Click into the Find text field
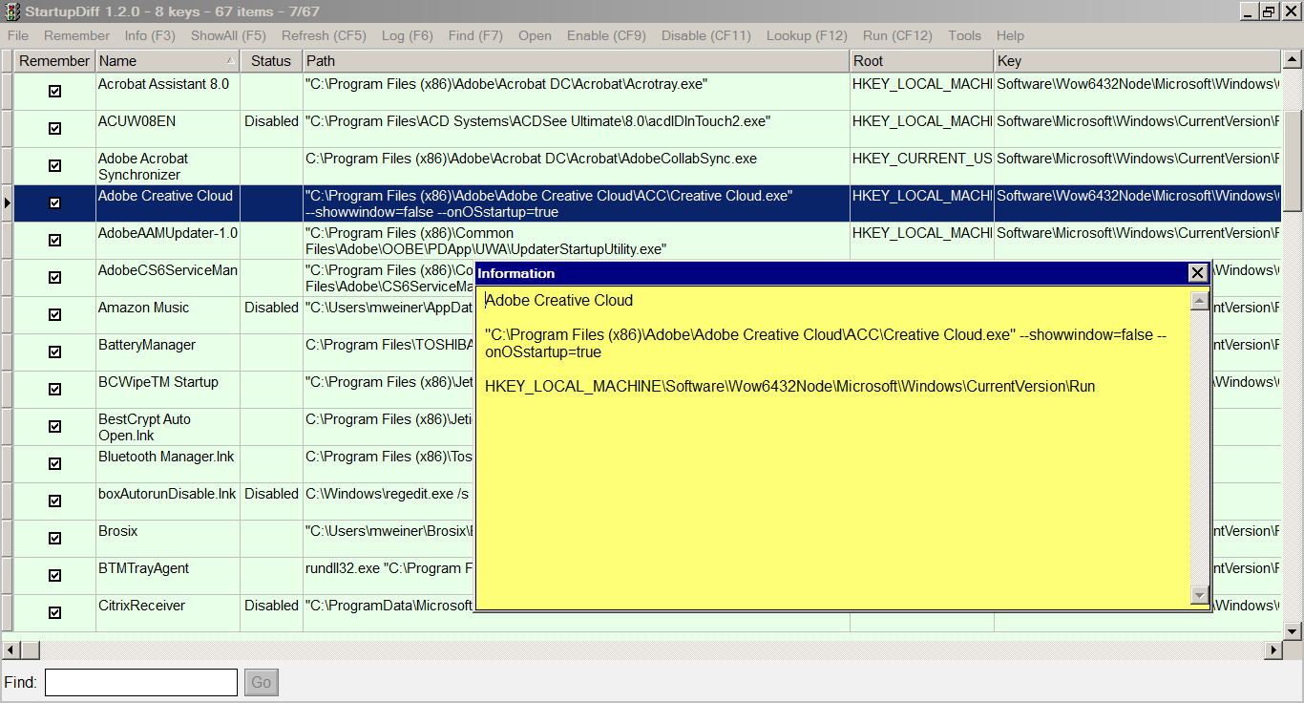 coord(141,682)
